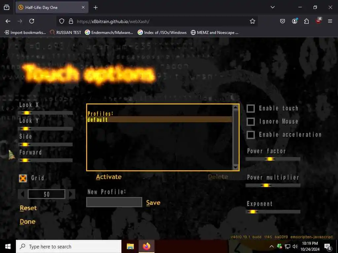338x253 pixels.
Task: Click Delete profile button
Action: [x=218, y=177]
